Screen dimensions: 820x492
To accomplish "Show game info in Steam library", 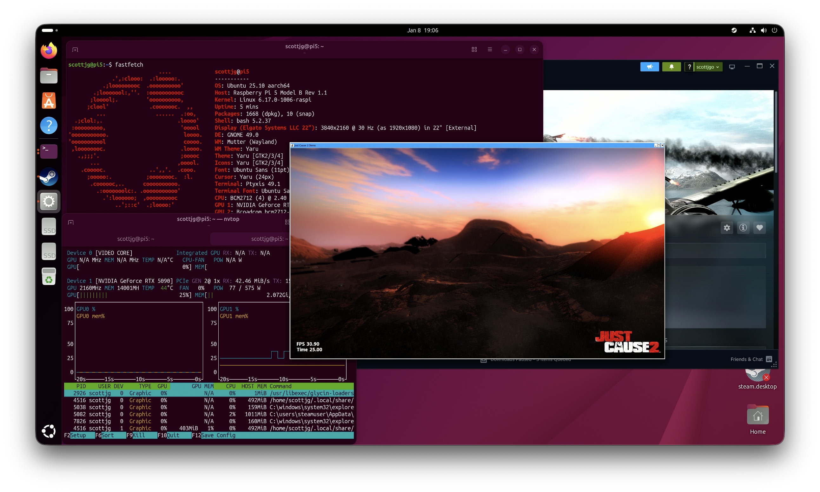I will (743, 228).
